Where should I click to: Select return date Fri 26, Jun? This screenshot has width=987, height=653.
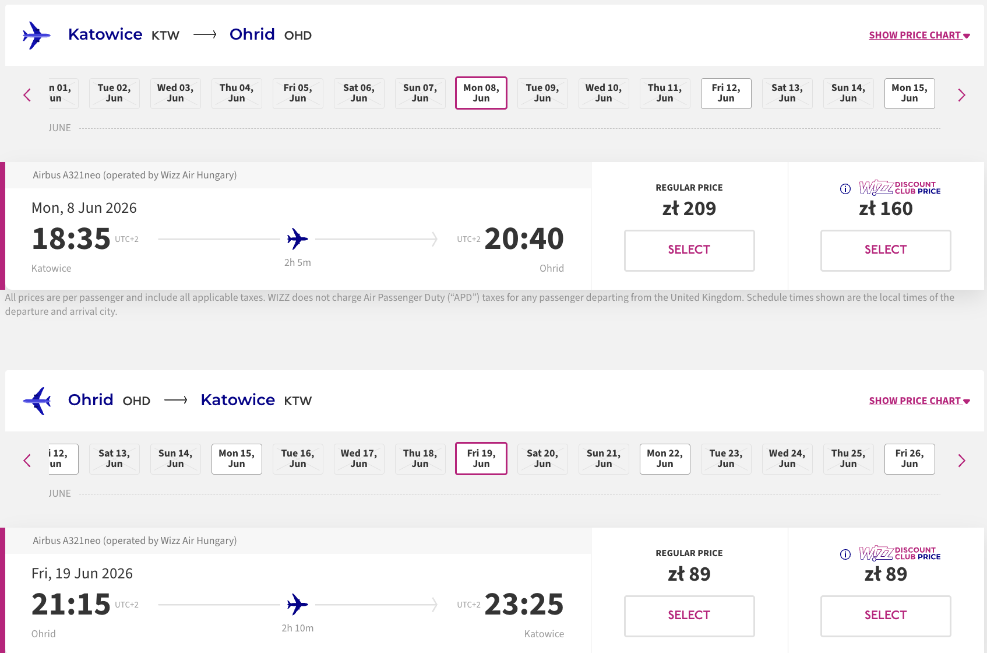pyautogui.click(x=910, y=459)
